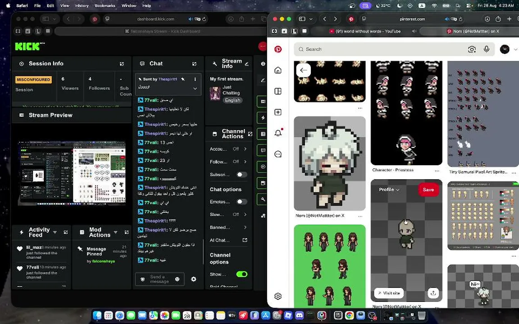Disable the Show channel option switch
This screenshot has width=519, height=324.
[241, 274]
